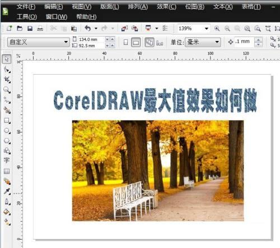Image resolution: width=280 pixels, height=248 pixels.
Task: Click the page height field 92.5 mm
Action: pos(91,45)
